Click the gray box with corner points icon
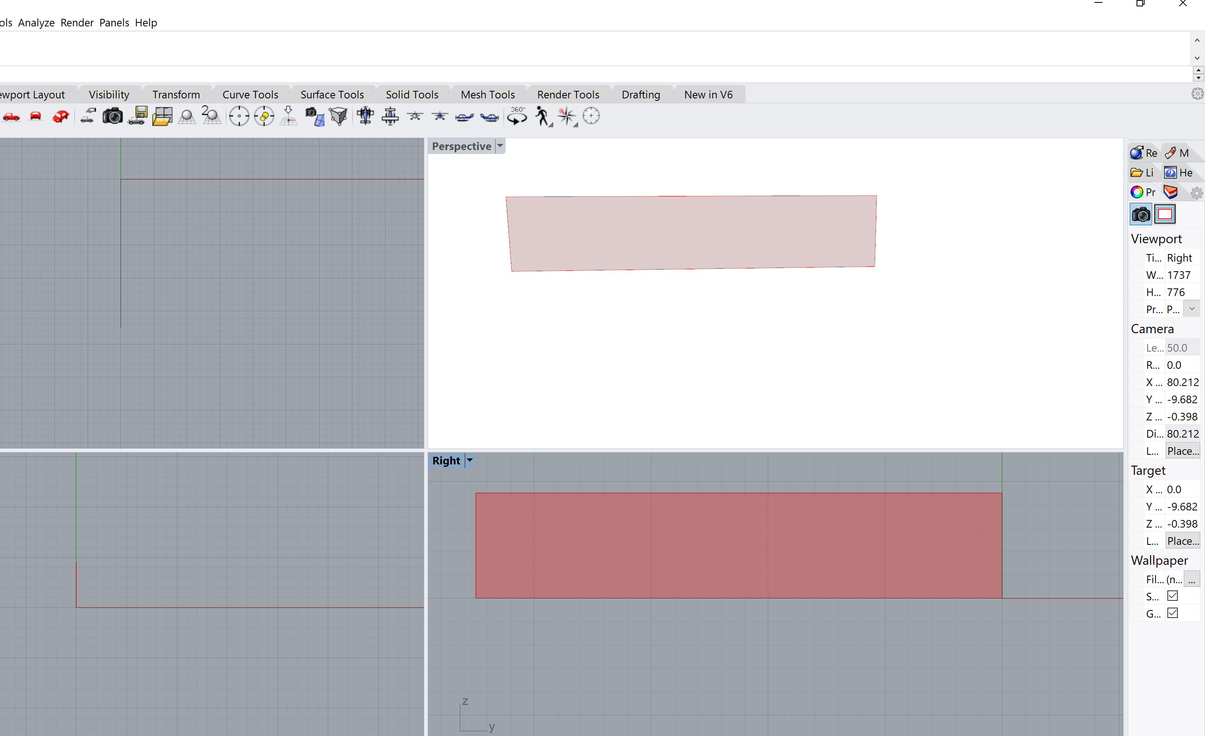 point(338,116)
